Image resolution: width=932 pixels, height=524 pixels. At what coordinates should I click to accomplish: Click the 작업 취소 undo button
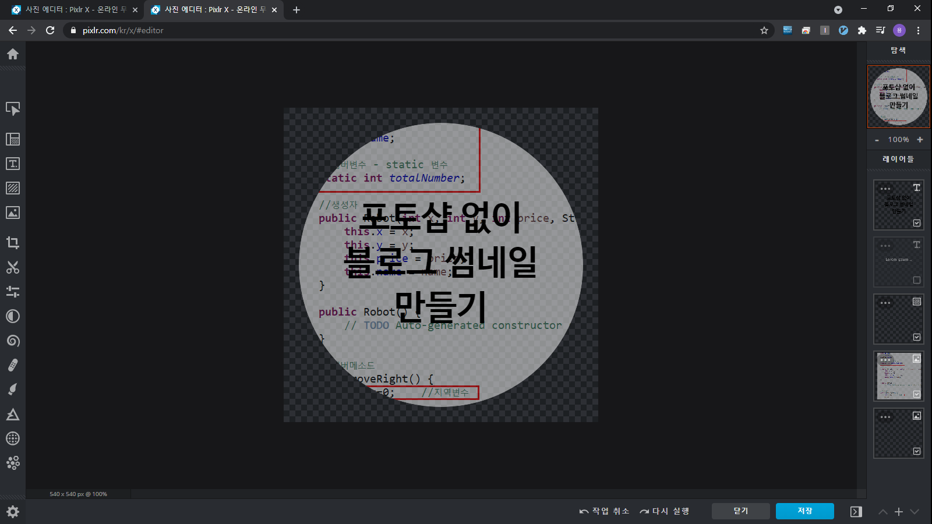click(x=605, y=511)
